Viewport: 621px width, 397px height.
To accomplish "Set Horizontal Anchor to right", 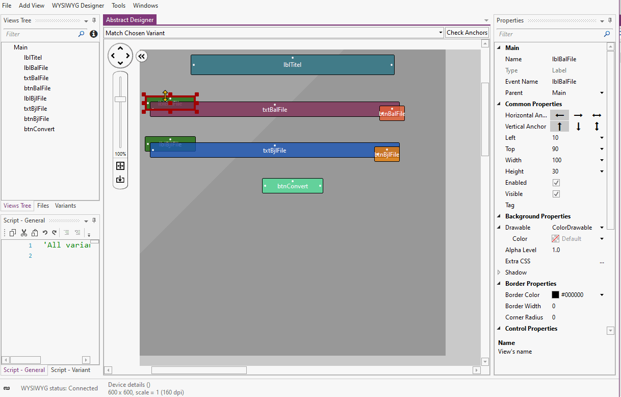I will pos(578,115).
